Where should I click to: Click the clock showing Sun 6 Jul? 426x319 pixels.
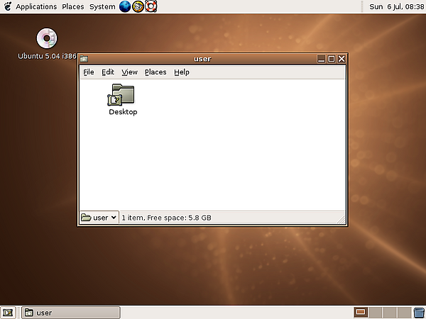pos(396,6)
